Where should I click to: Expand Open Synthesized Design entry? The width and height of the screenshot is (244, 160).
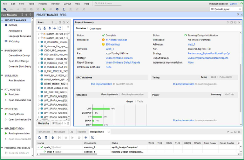click(x=6, y=119)
